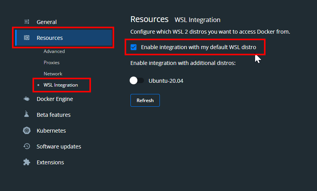The image size is (317, 191).
Task: Uncheck the default WSL distro integration checkbox
Action: click(134, 47)
